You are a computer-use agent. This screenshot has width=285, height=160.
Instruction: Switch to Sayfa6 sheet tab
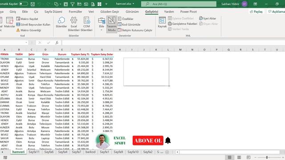49,152
